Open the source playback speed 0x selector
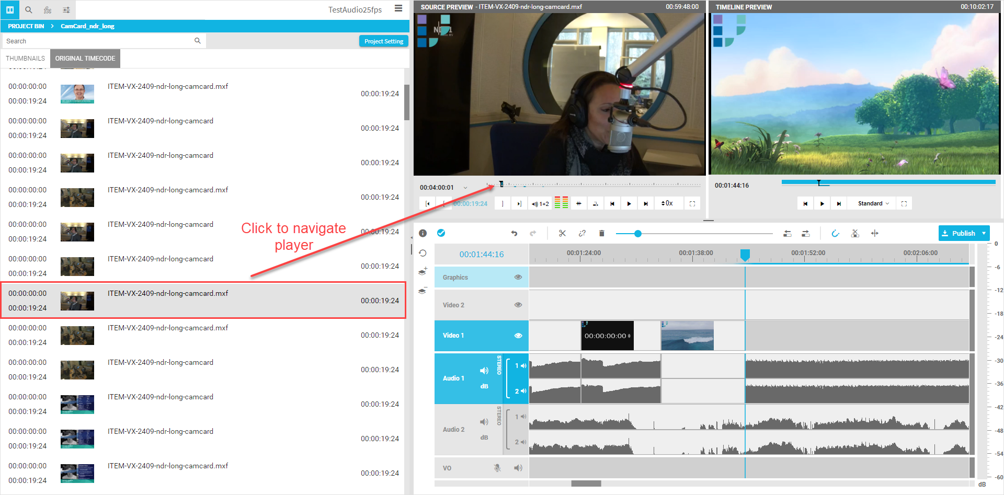The width and height of the screenshot is (1004, 495). [x=667, y=204]
